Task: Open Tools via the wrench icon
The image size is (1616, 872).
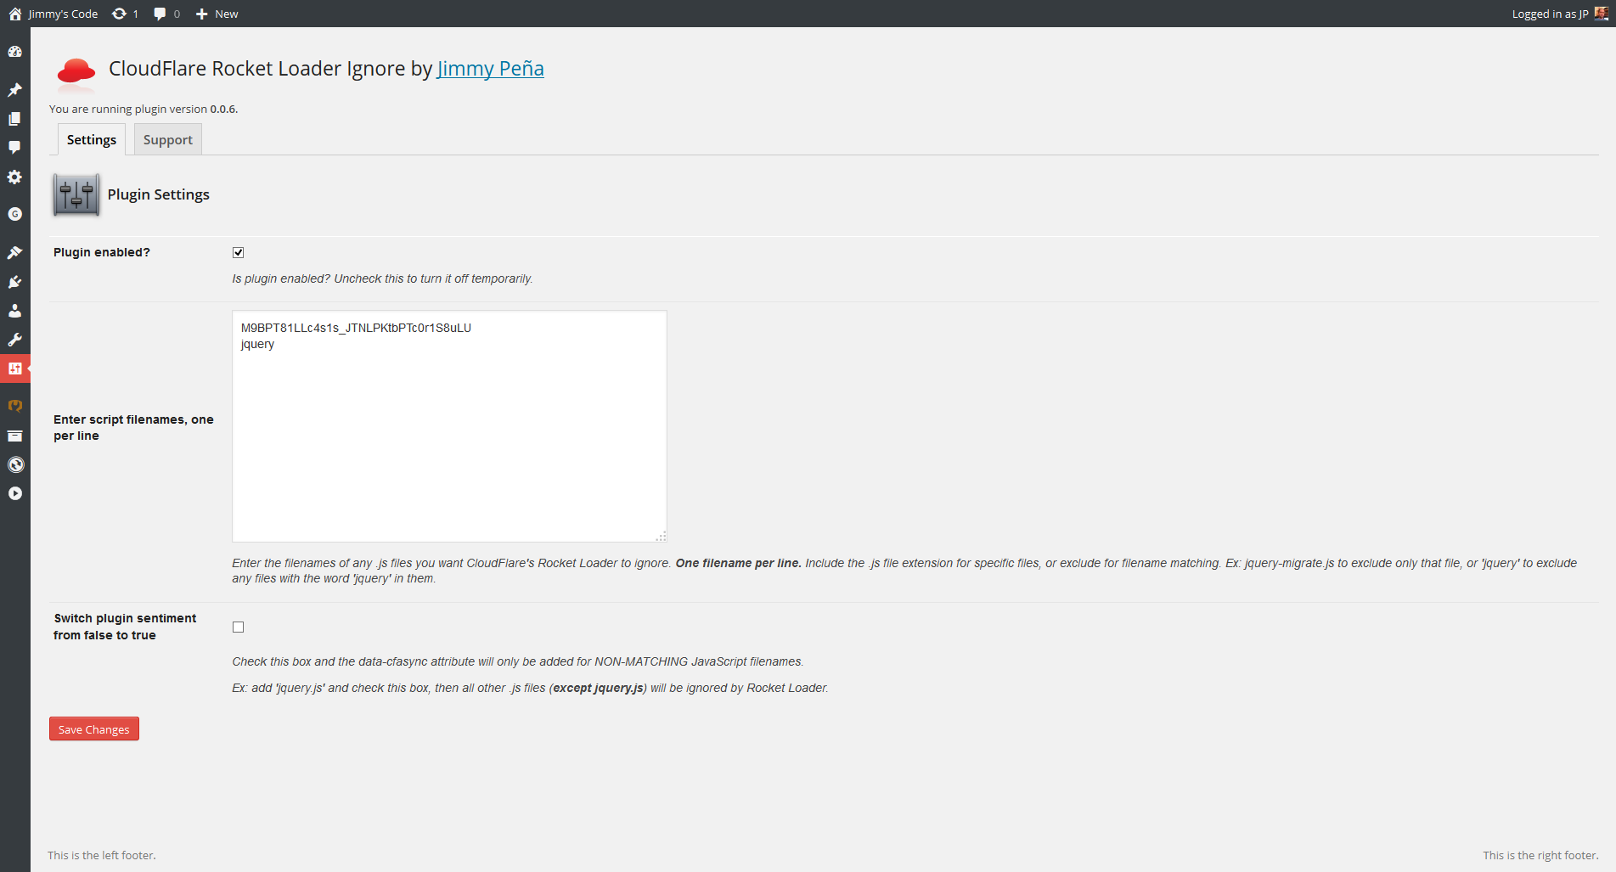Action: click(14, 340)
